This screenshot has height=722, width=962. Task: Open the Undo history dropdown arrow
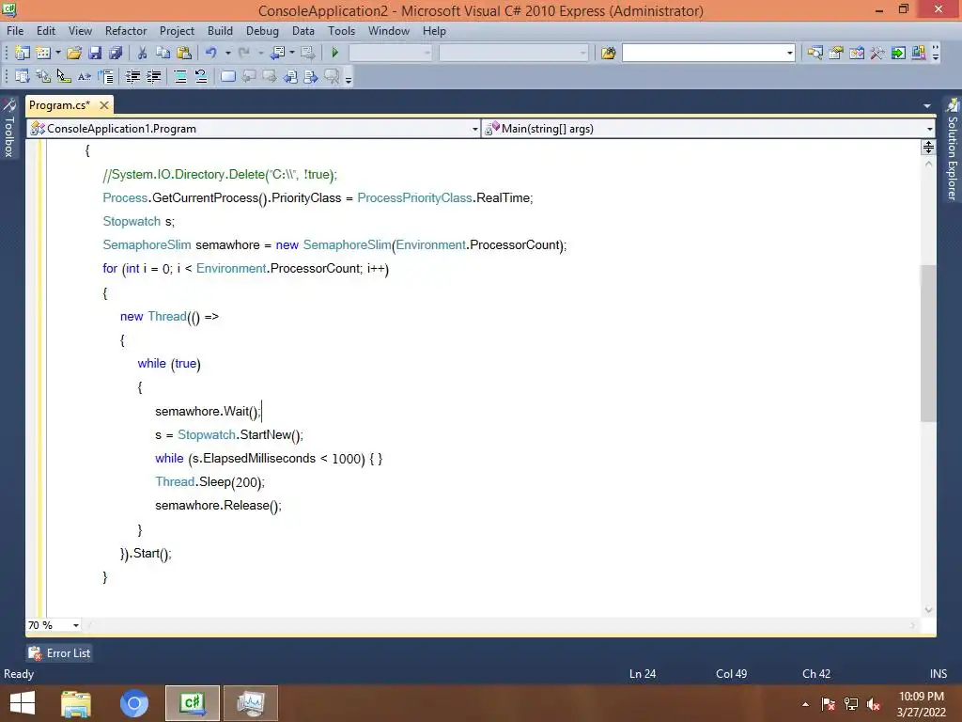point(227,53)
